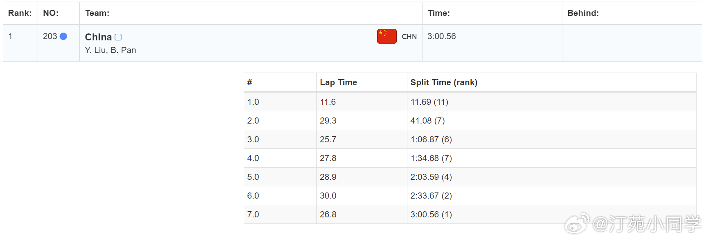
Task: Click the blue dot beside number 203
Action: [63, 36]
